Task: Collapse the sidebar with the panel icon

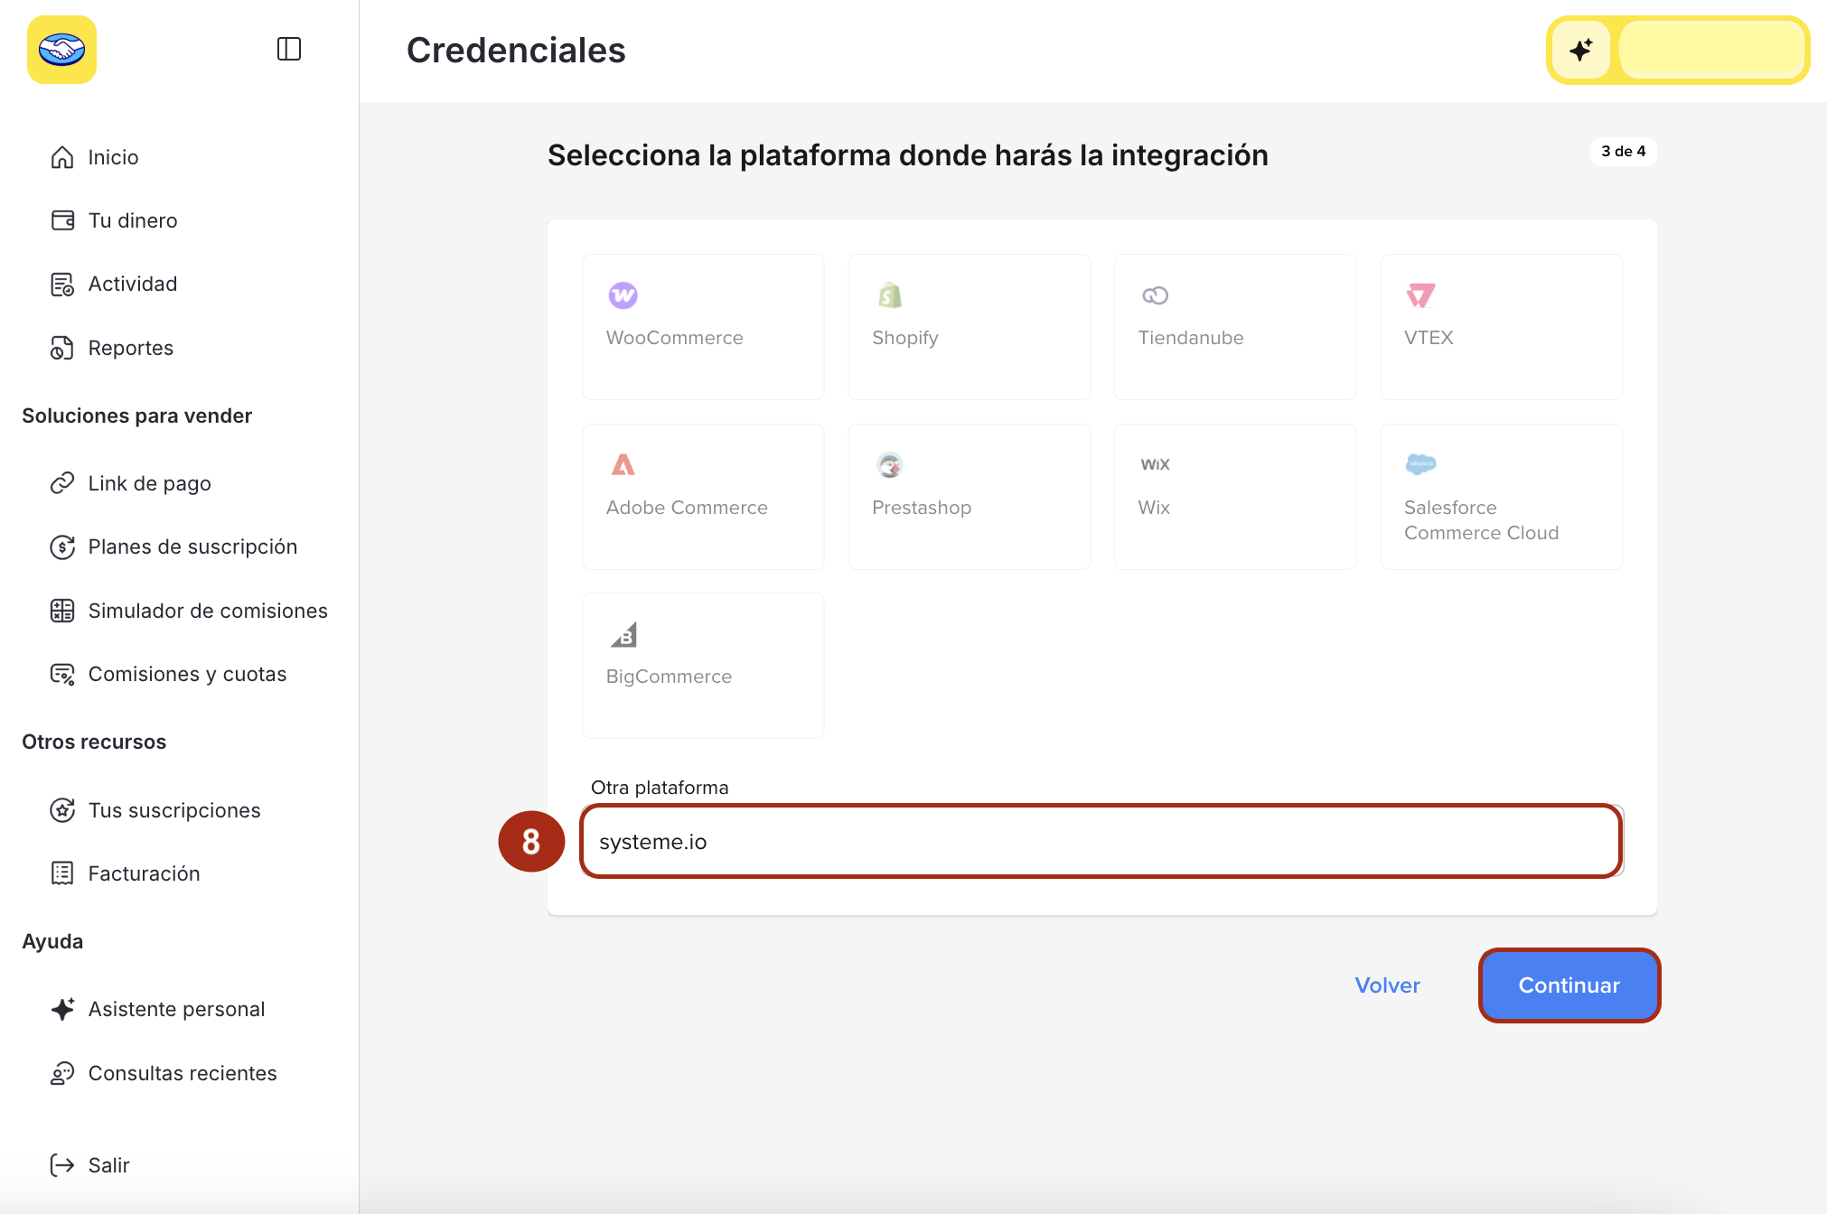Action: click(289, 49)
